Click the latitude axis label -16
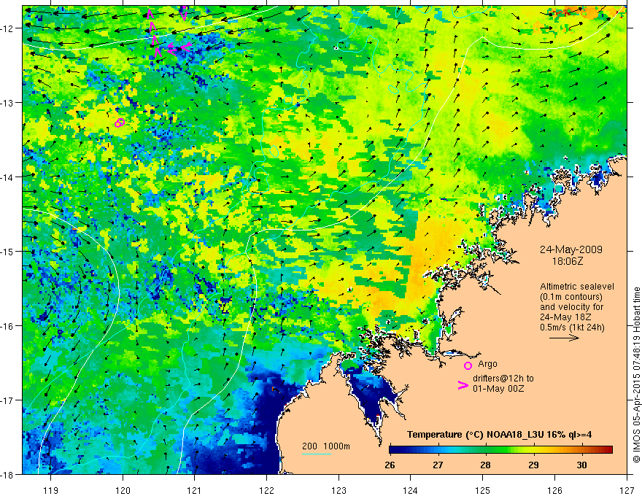Image resolution: width=642 pixels, height=496 pixels. click(x=7, y=326)
